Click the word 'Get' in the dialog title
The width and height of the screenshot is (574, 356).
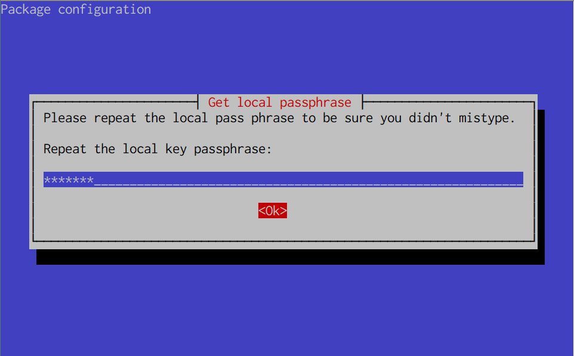218,103
